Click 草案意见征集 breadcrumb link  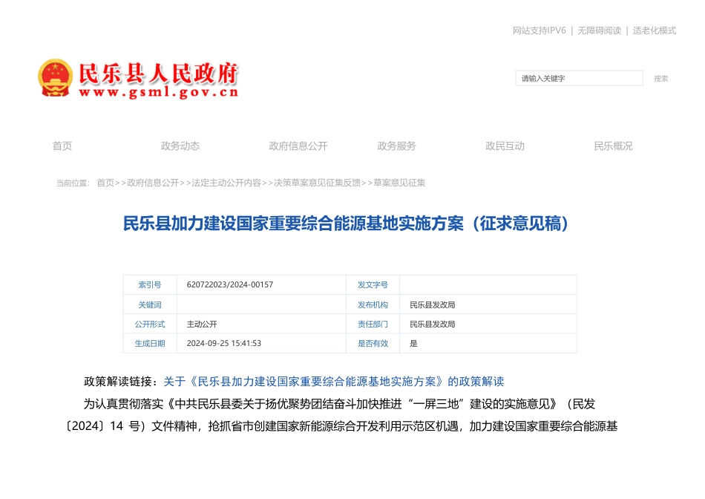[399, 183]
